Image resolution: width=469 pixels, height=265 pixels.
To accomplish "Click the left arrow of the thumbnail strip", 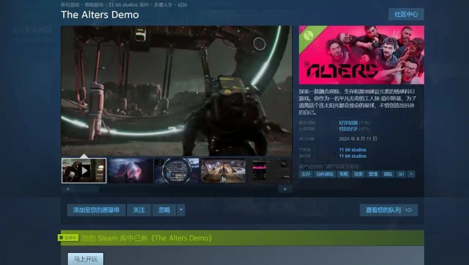I will point(68,189).
